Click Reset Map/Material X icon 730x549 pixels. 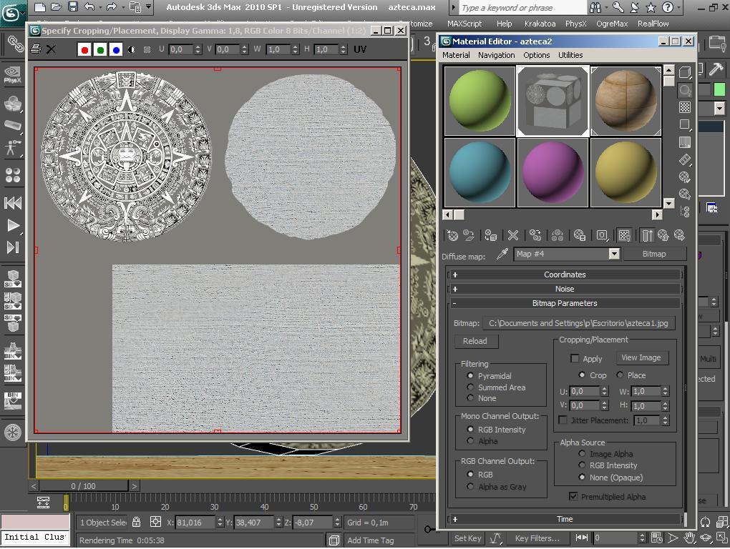point(513,235)
